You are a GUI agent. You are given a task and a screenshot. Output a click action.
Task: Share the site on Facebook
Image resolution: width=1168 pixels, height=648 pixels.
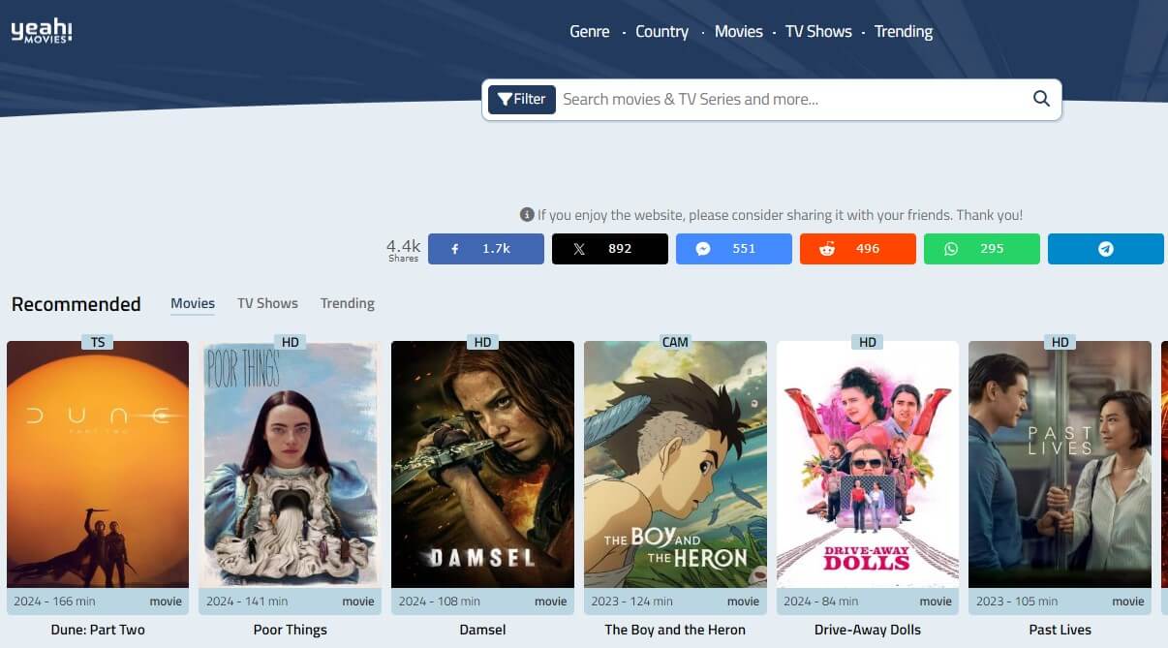[x=486, y=249]
